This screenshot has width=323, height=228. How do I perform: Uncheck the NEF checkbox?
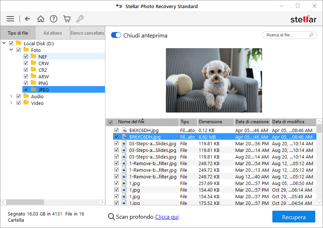pyautogui.click(x=26, y=56)
